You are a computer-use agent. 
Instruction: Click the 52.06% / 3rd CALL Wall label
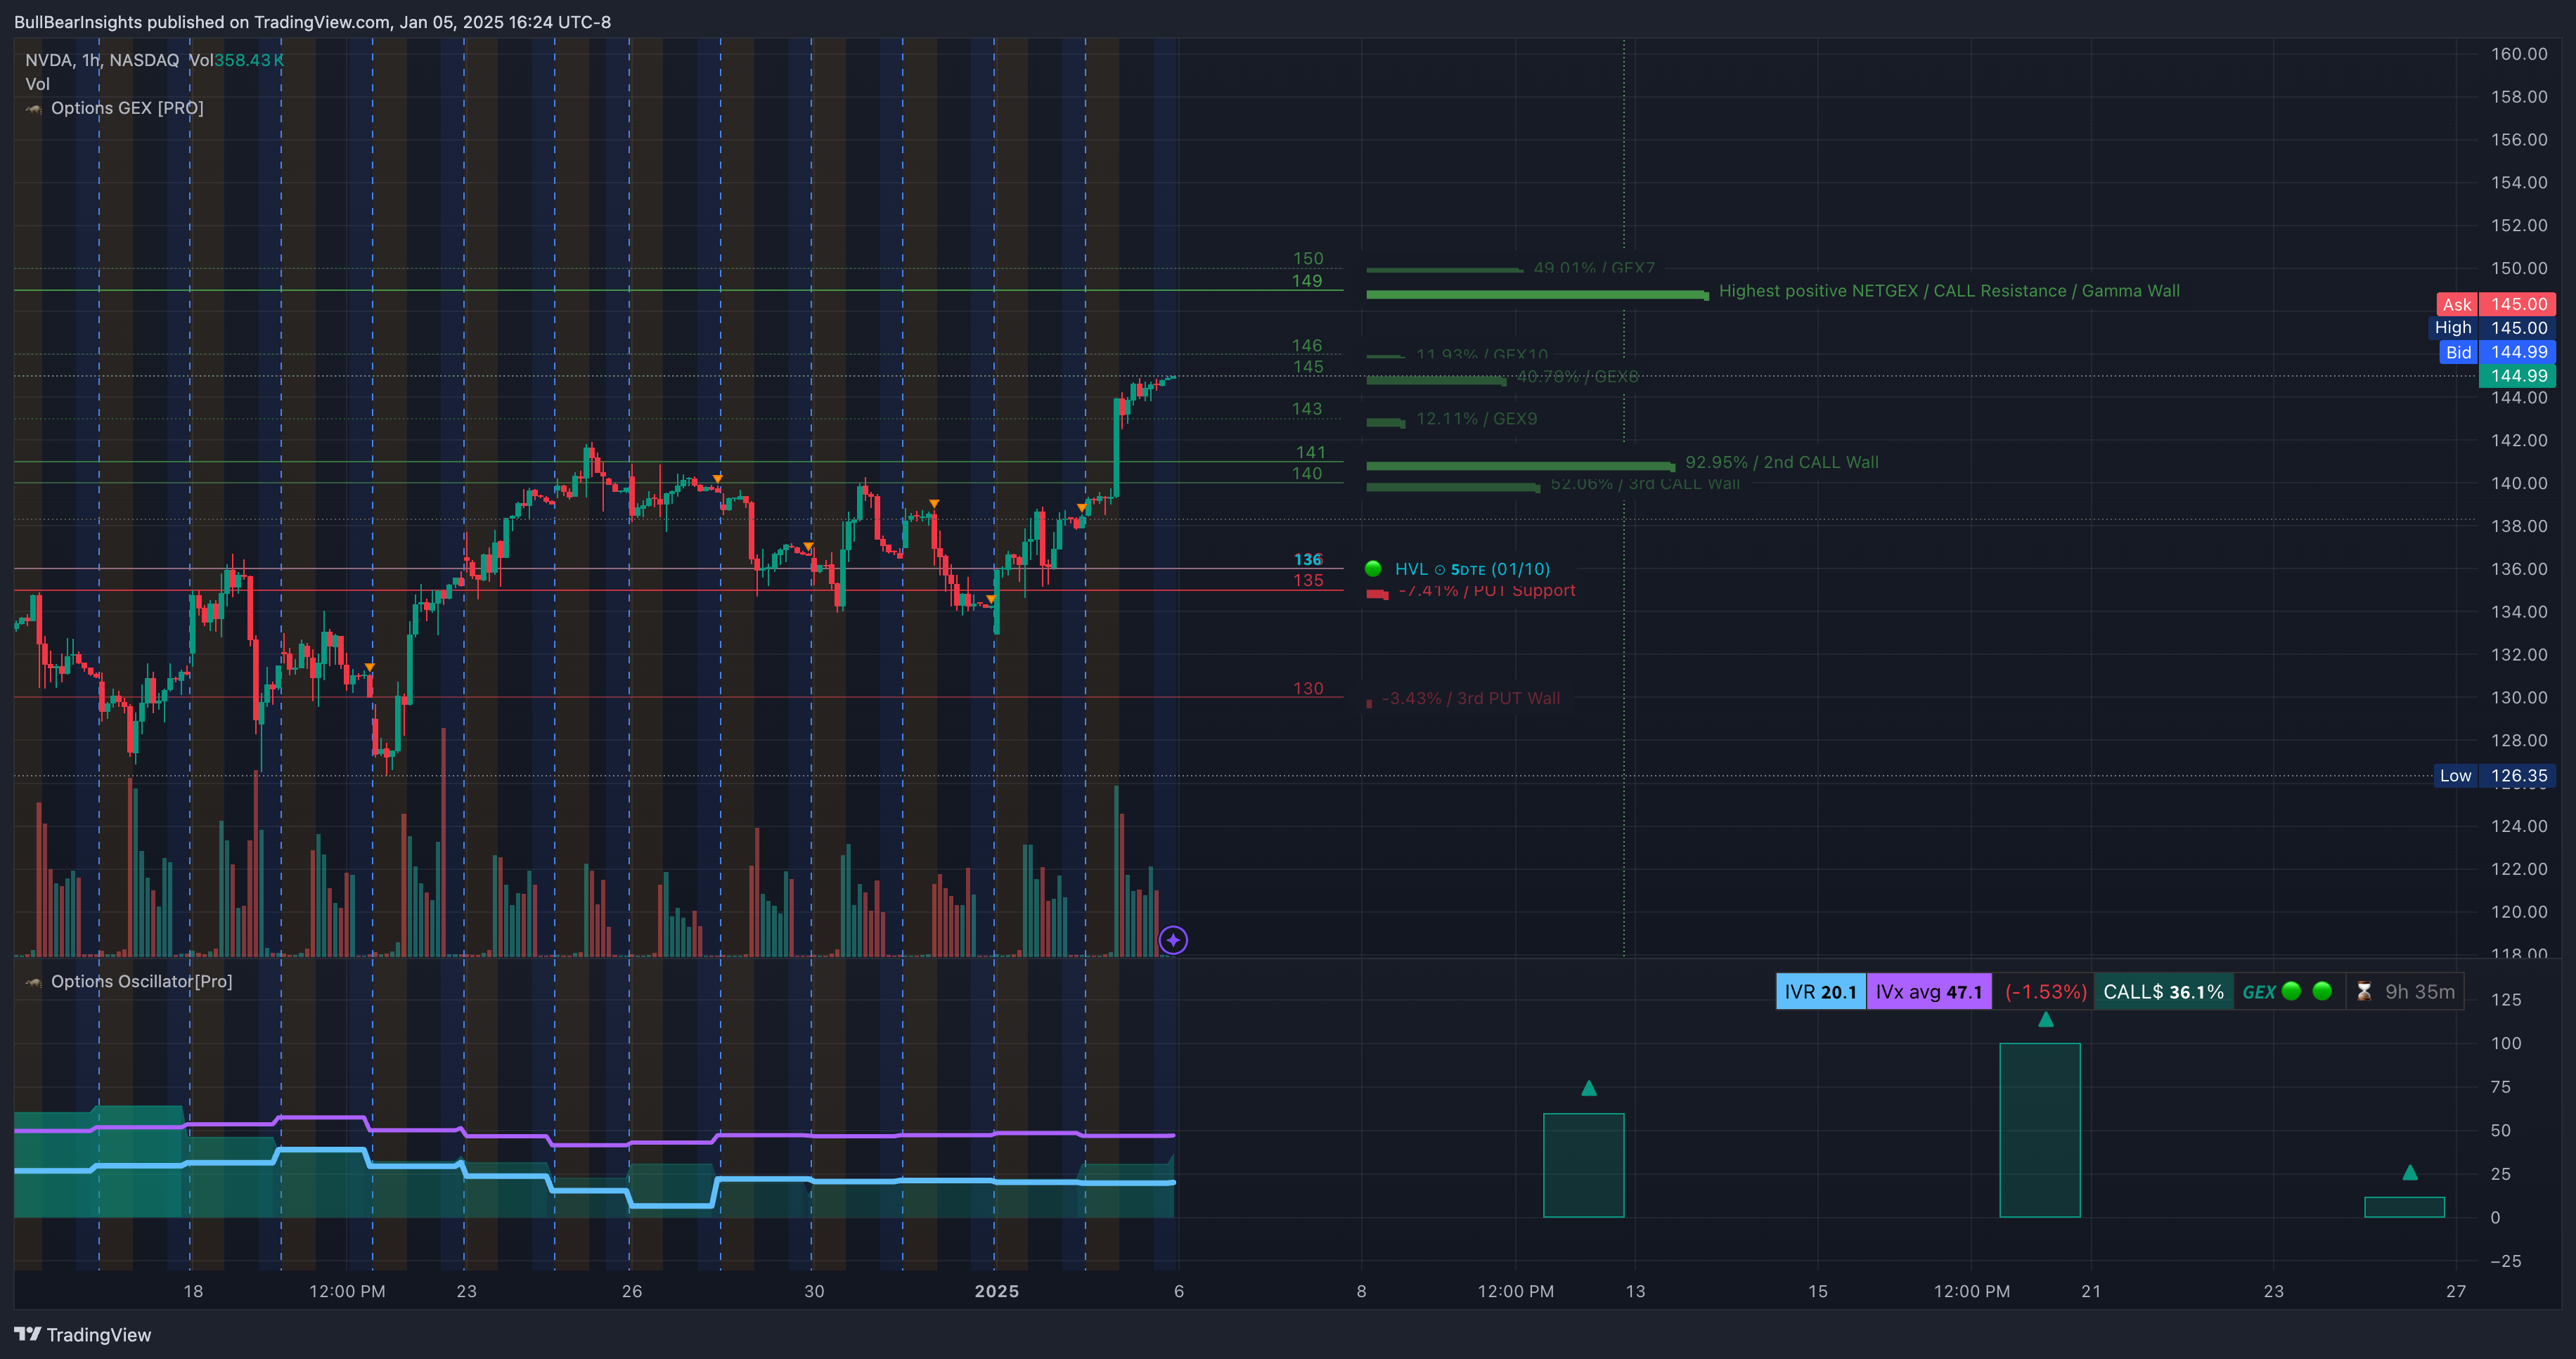1645,483
